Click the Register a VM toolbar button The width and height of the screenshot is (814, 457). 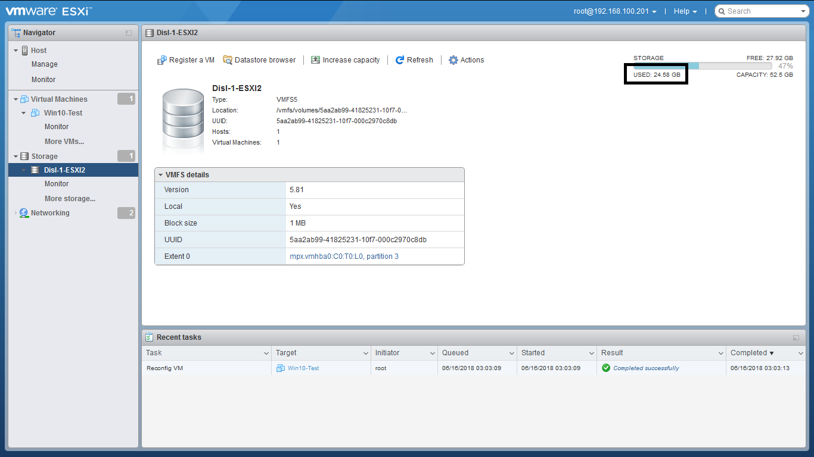(186, 60)
